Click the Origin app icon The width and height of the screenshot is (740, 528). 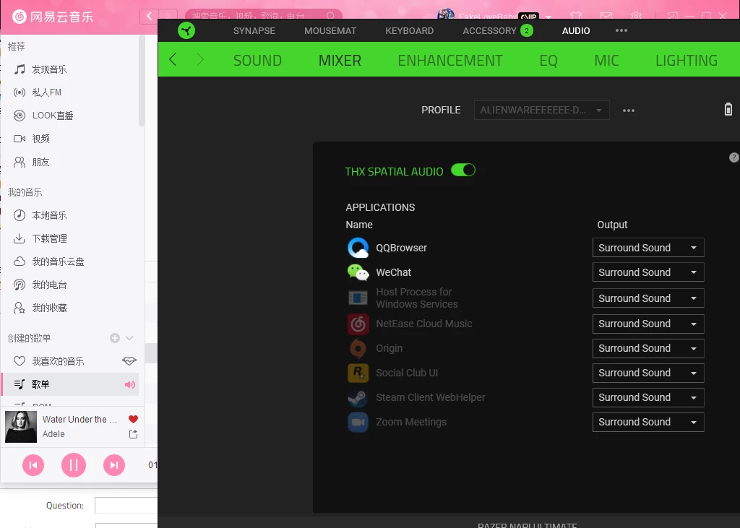pos(358,348)
